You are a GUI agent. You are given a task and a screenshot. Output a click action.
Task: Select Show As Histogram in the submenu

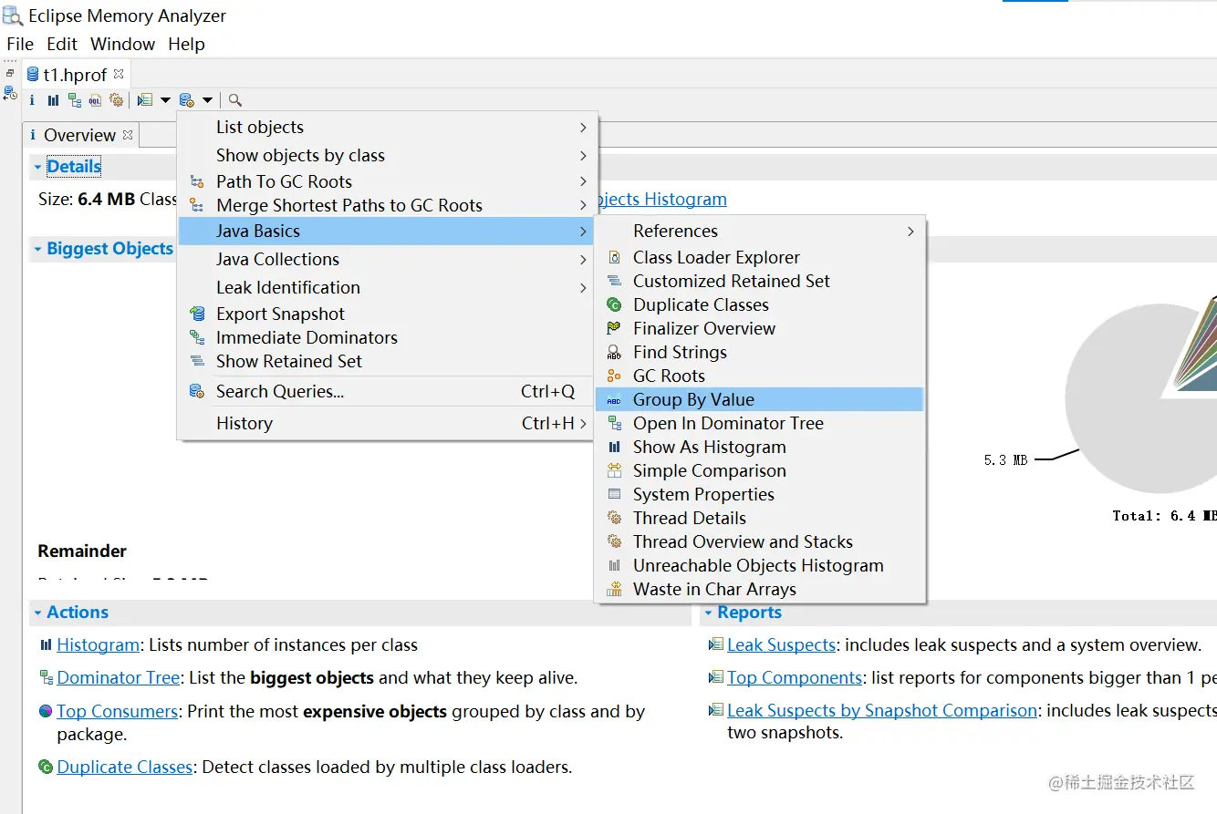click(760, 448)
